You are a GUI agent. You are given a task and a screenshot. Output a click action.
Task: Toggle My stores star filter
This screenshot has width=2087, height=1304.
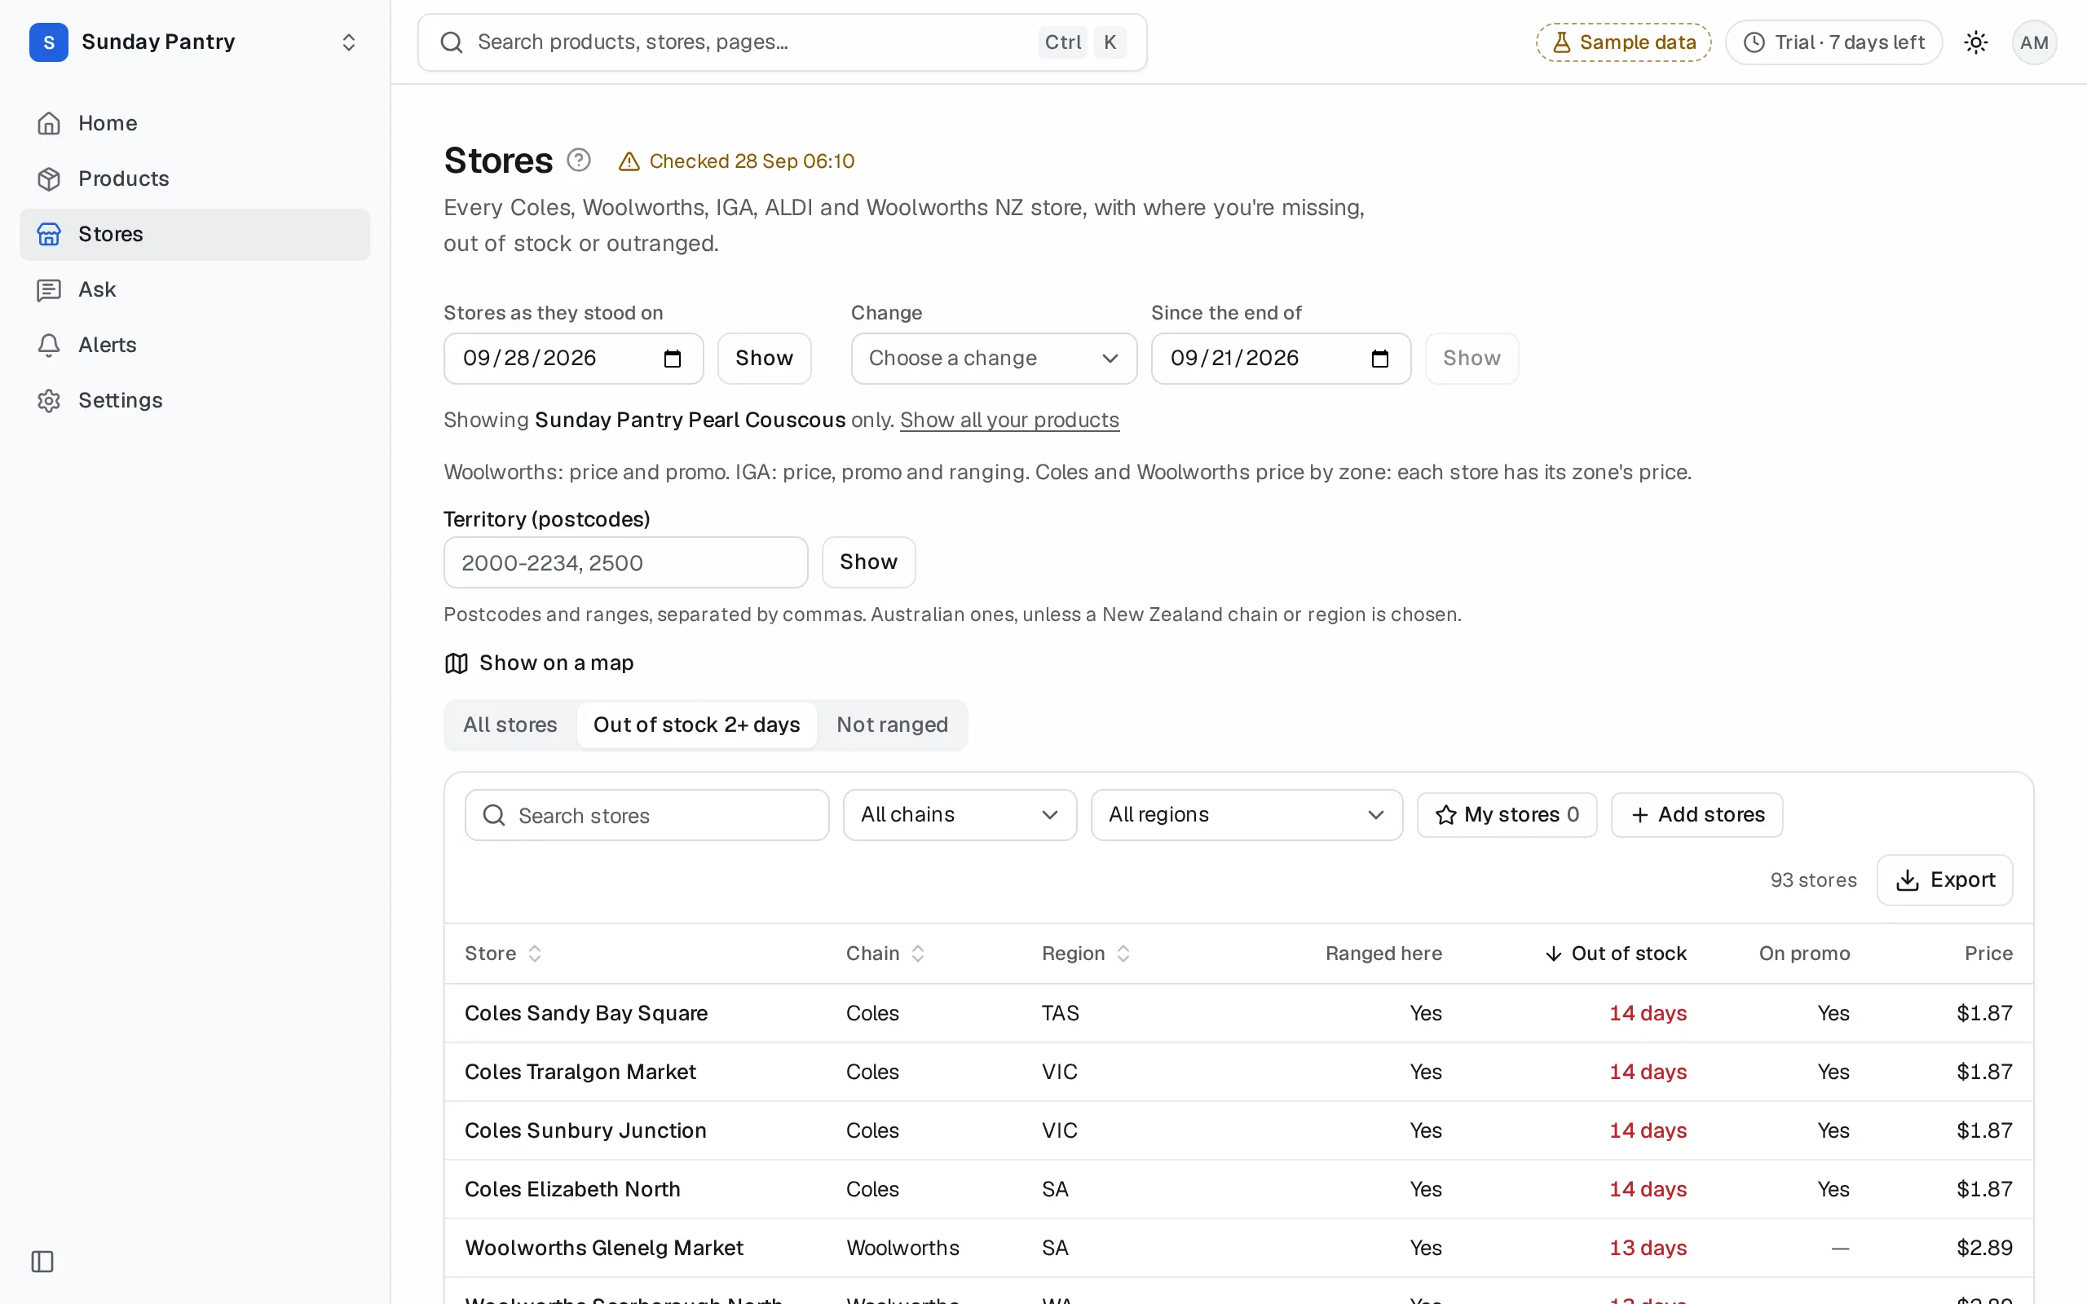(1507, 815)
